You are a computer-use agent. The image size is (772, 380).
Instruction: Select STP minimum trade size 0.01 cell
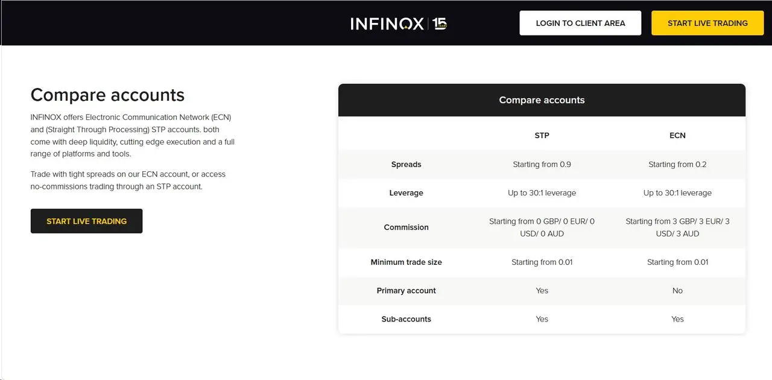point(542,262)
